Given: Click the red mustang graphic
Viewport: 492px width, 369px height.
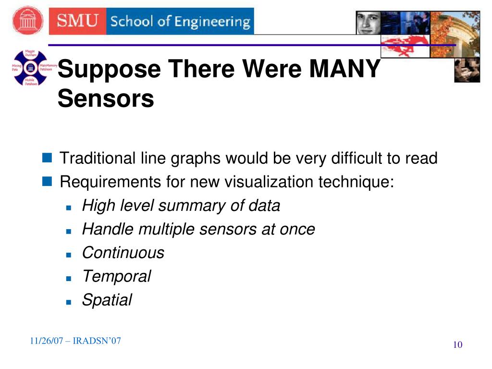Looking at the screenshot, I should click(405, 46).
